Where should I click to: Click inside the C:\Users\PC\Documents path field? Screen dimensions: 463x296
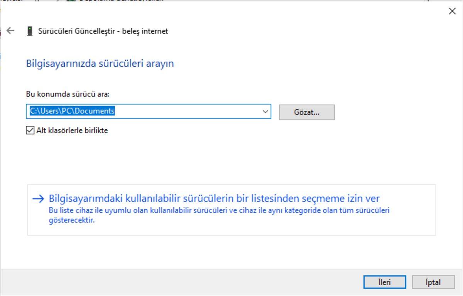pyautogui.click(x=135, y=112)
